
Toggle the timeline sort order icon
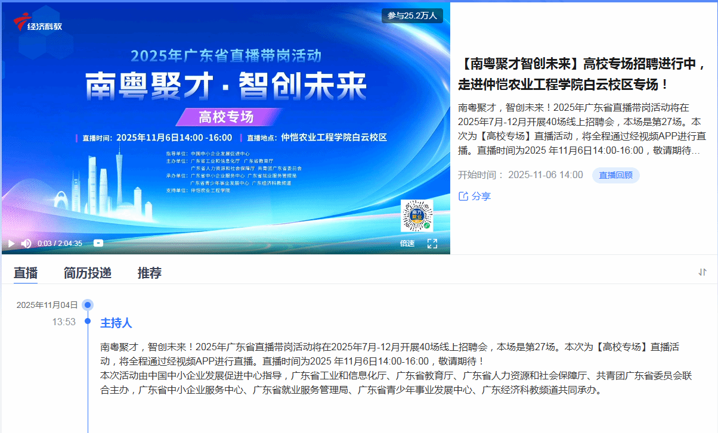[x=702, y=272]
